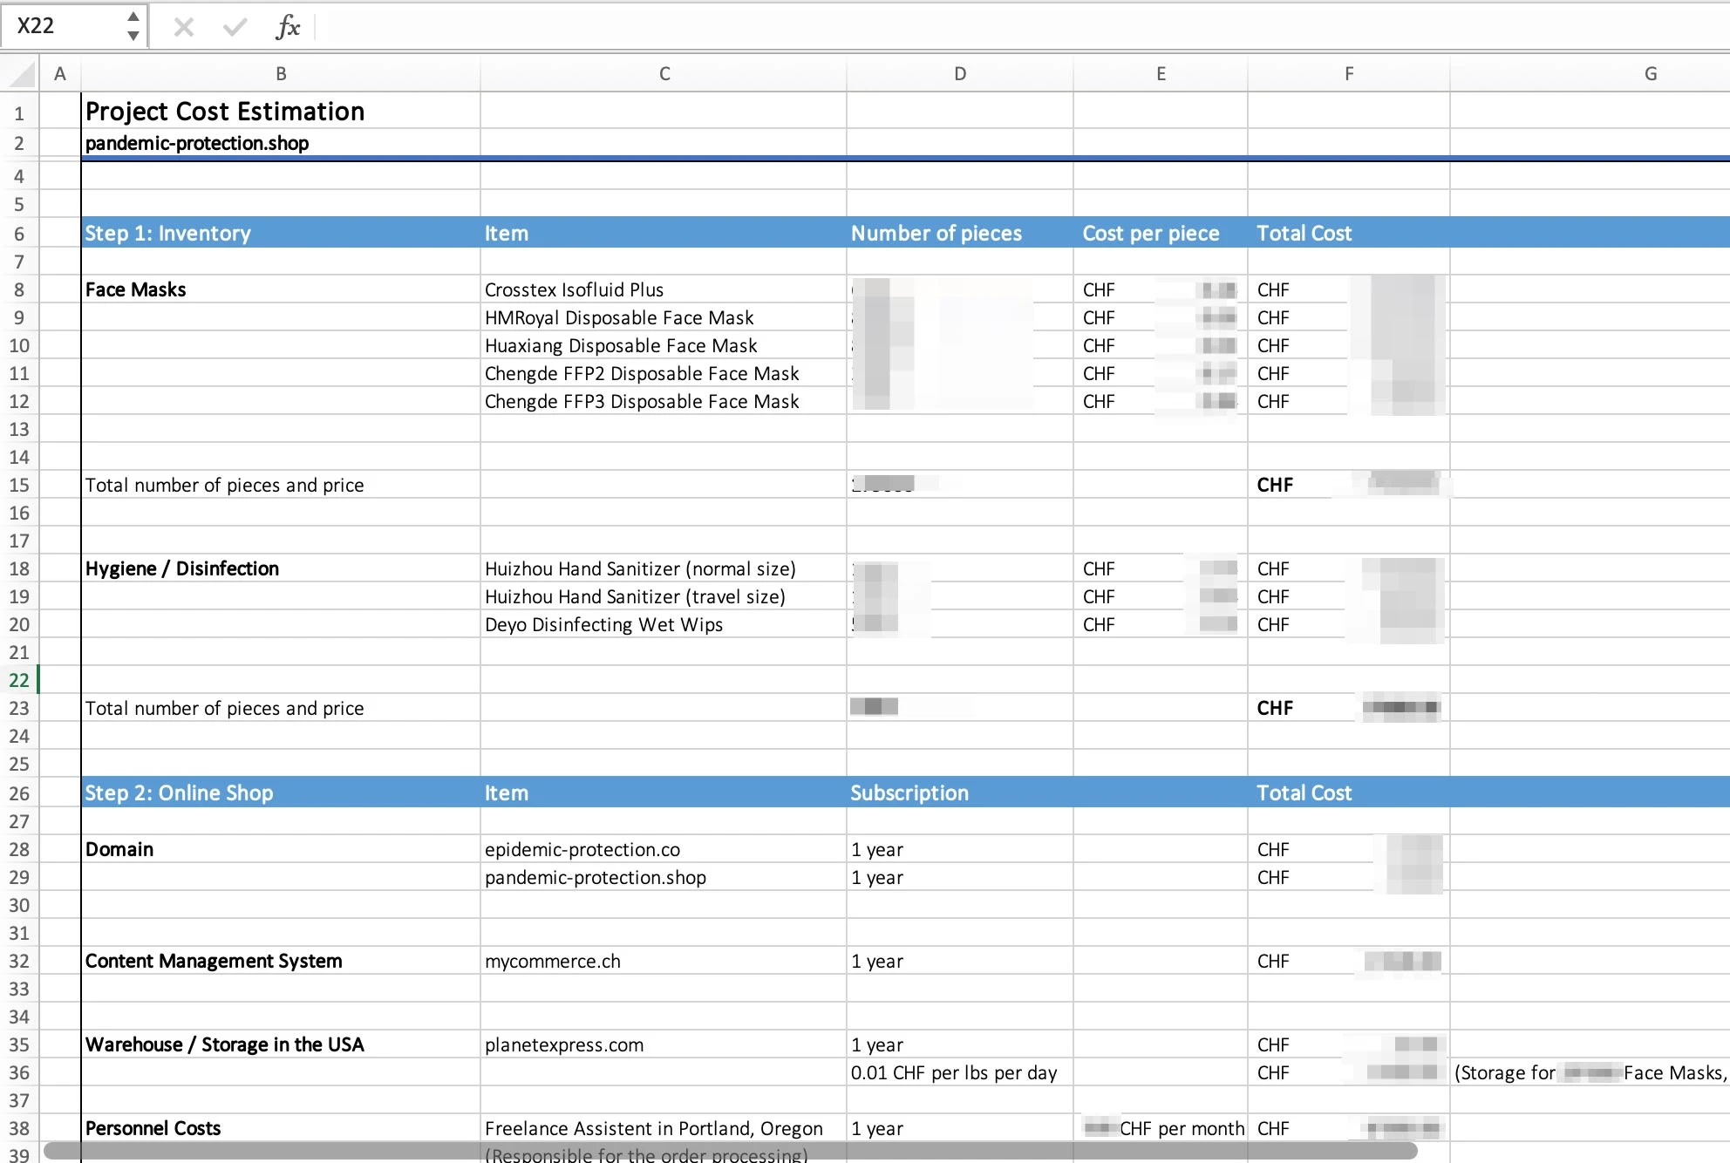Click 'Freelance Assistent in Portland, Oregon' cell
The width and height of the screenshot is (1730, 1163).
pyautogui.click(x=664, y=1128)
